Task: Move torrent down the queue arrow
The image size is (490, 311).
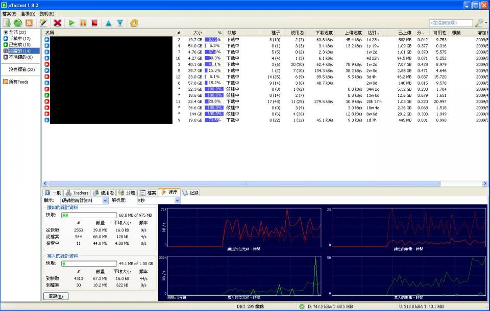Action: (120, 23)
